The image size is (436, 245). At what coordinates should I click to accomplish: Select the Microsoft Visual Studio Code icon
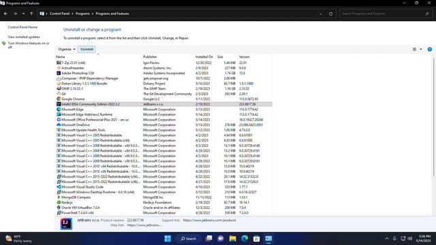[x=59, y=187]
